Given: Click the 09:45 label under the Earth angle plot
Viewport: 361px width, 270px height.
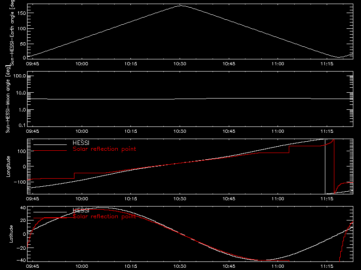Looking at the screenshot, I should (x=32, y=64).
